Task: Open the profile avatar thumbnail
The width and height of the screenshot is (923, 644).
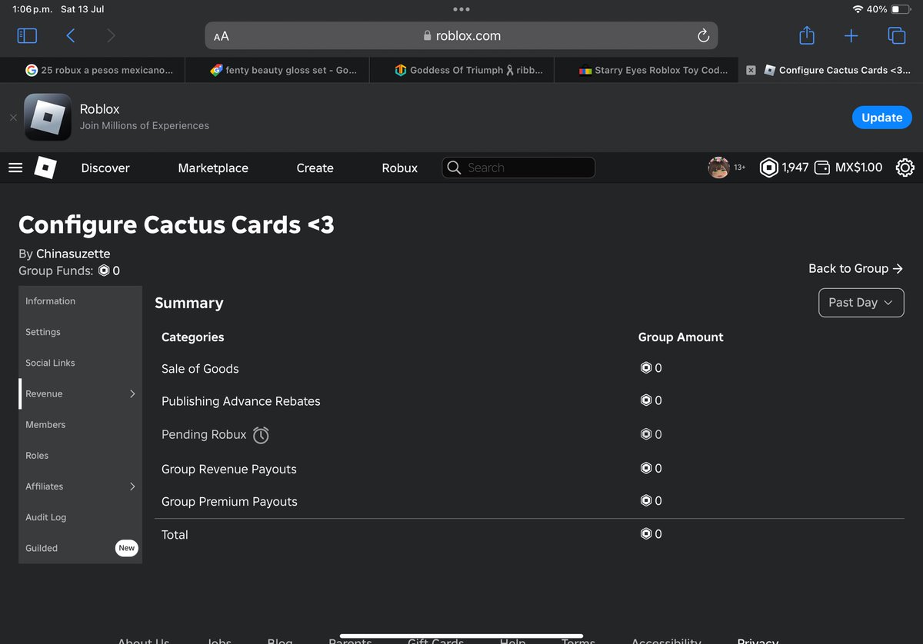Action: tap(718, 168)
